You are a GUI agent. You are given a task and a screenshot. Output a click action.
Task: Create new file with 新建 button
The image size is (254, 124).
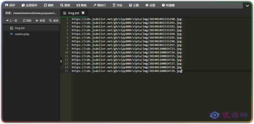pos(40,21)
